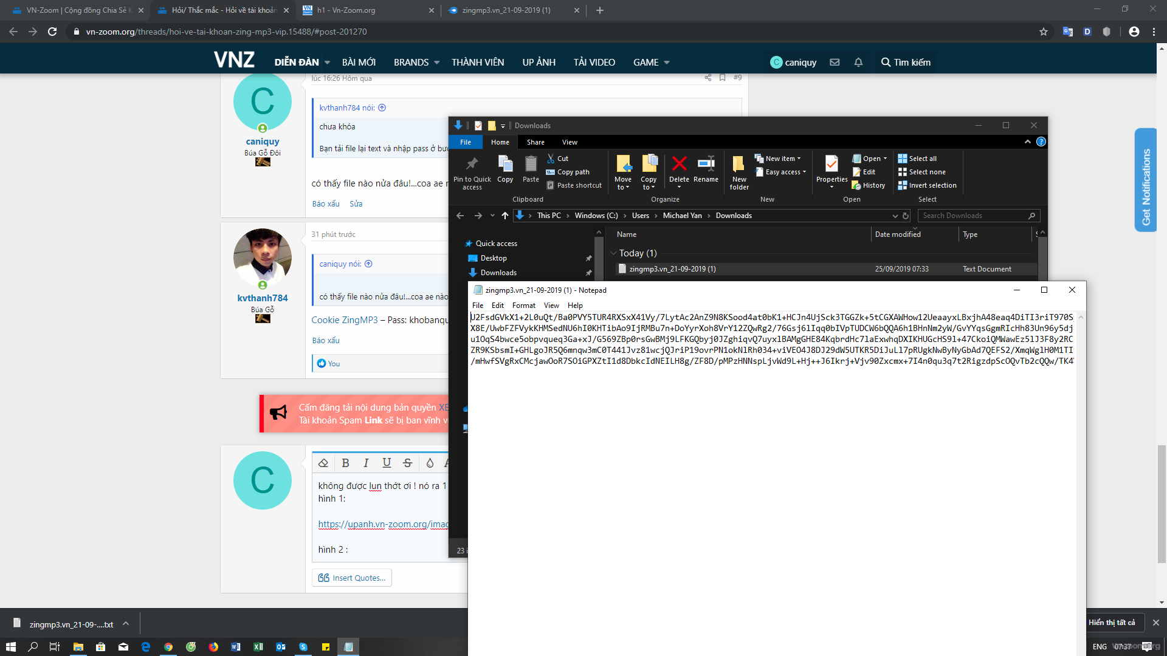Click Cut in the Clipboard group
The width and height of the screenshot is (1167, 656).
pyautogui.click(x=557, y=159)
